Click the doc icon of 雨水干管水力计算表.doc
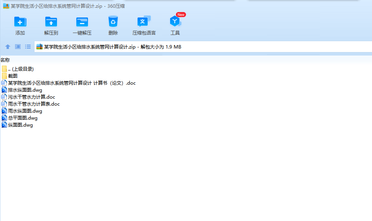Image resolution: width=372 pixels, height=221 pixels. 4,104
